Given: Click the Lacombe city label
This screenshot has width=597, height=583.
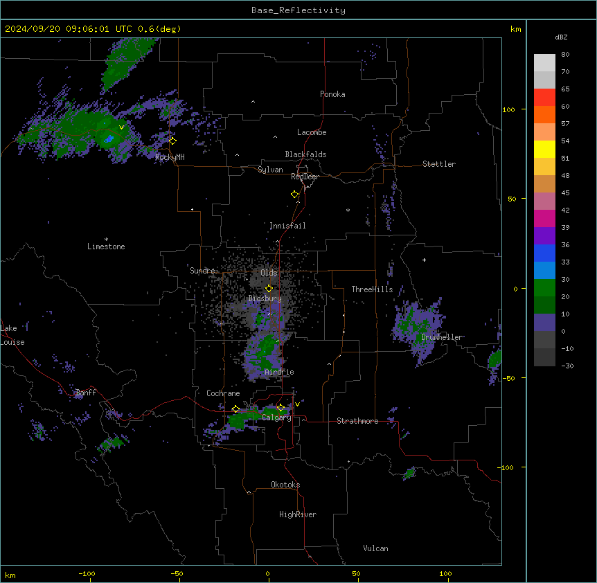Looking at the screenshot, I should click(312, 132).
